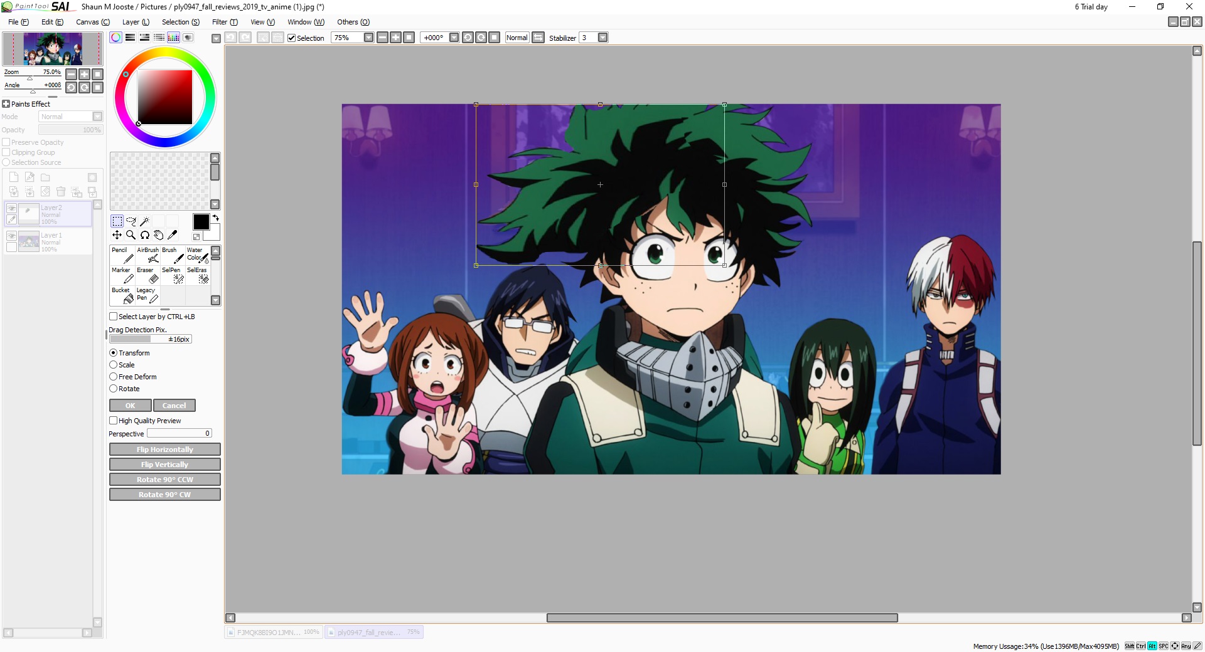Viewport: 1205px width, 652px height.
Task: Reset rotation angle in top toolbar
Action: [x=495, y=38]
